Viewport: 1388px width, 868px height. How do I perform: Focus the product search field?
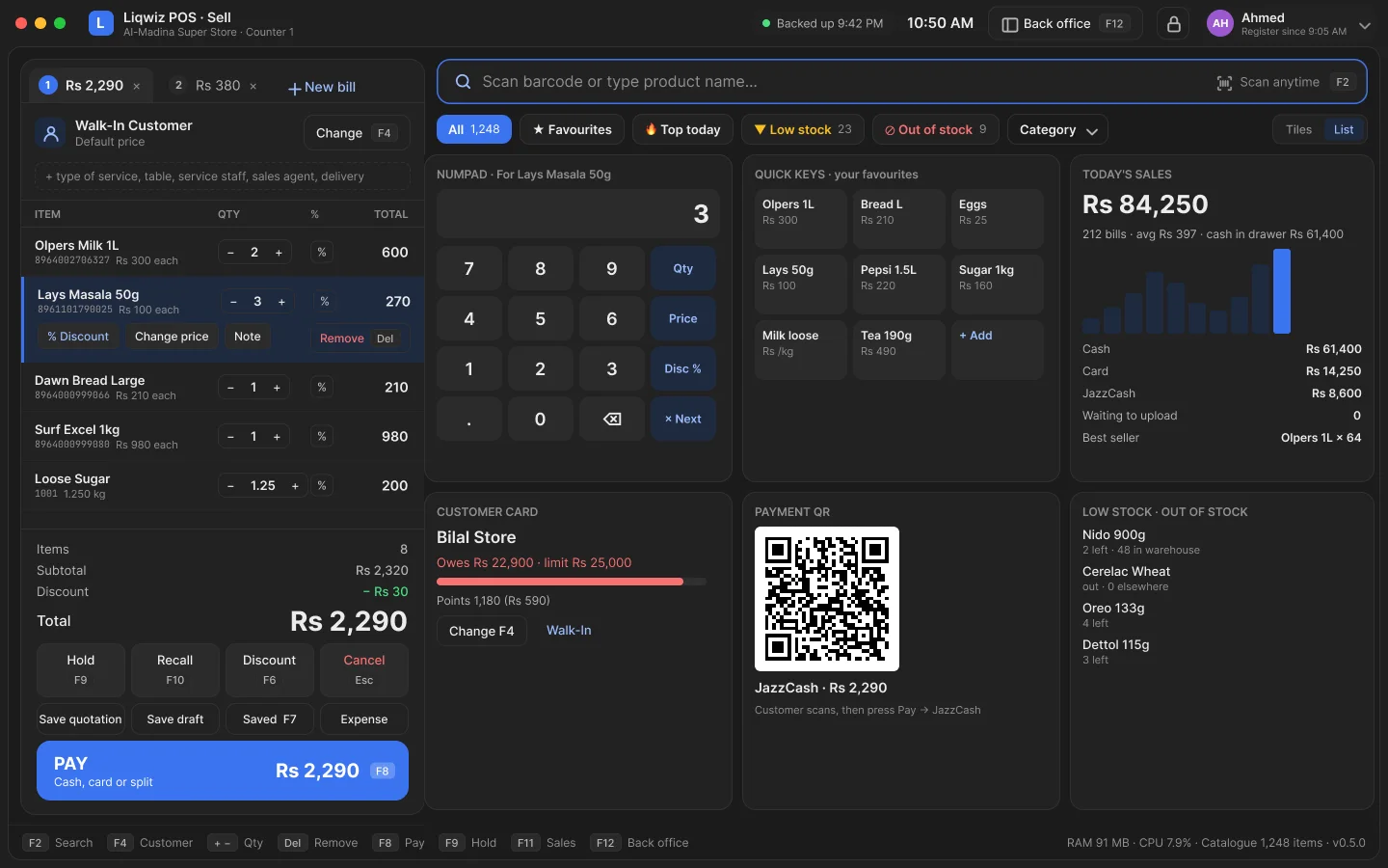(x=901, y=82)
